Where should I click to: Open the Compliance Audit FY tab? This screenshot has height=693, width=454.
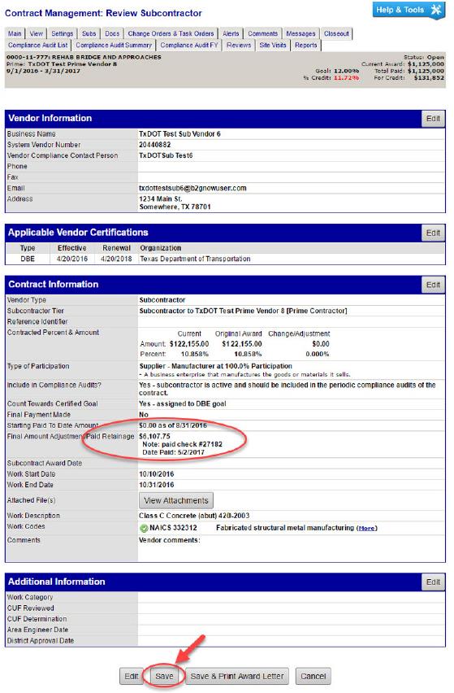pyautogui.click(x=189, y=45)
